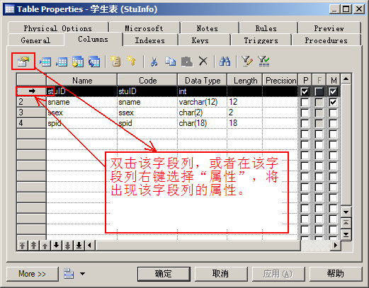Open the Indexes tab

click(x=149, y=40)
